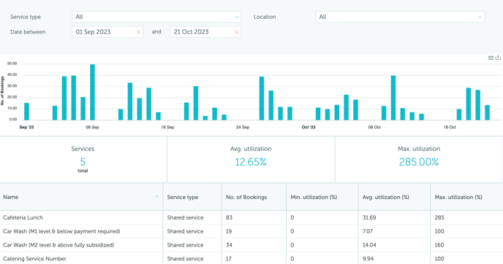Click the Sep '23 axis label

click(26, 128)
